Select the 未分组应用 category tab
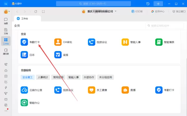 pos(105,77)
